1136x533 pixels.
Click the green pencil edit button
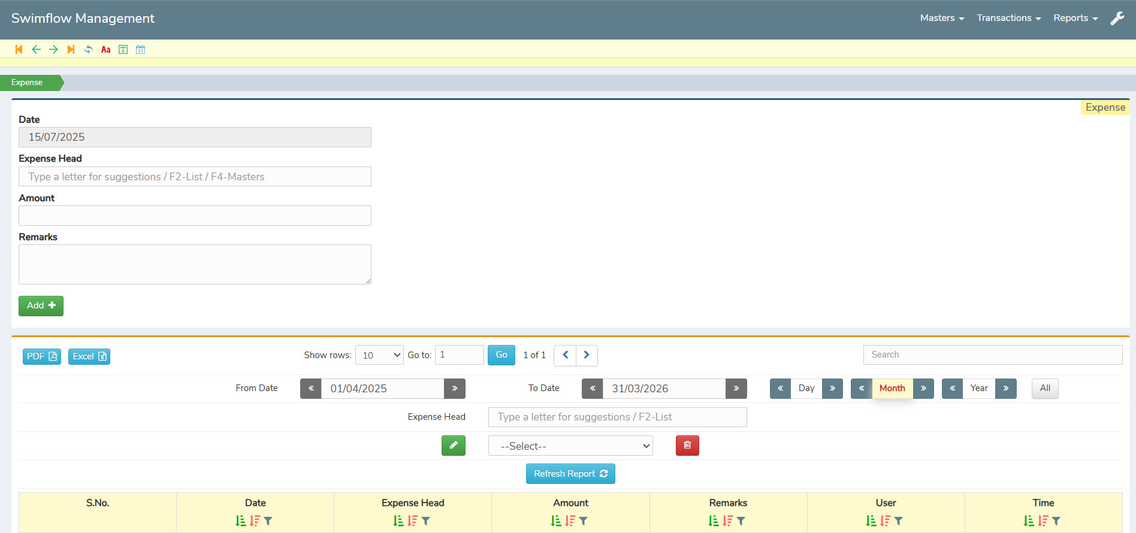[x=453, y=446]
